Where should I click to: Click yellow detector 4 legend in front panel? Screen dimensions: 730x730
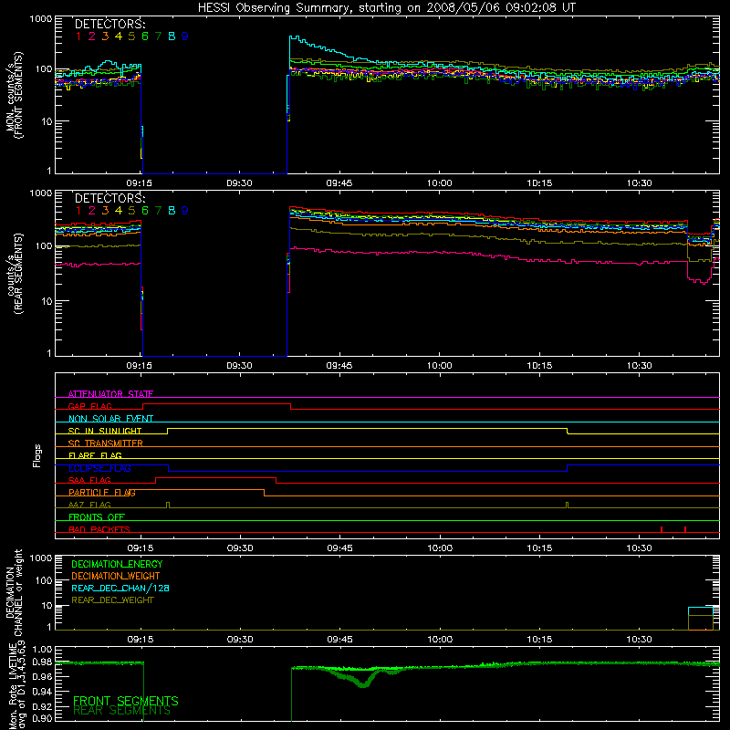click(x=119, y=36)
